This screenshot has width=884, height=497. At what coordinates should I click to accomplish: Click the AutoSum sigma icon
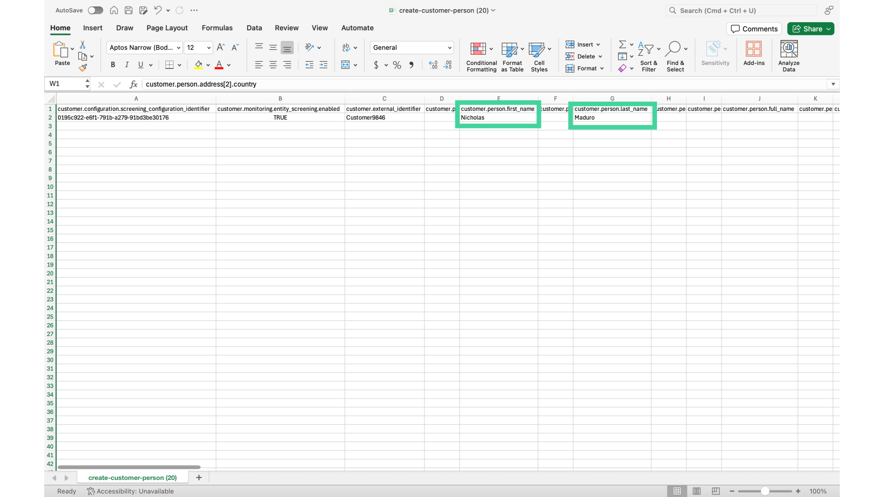pyautogui.click(x=622, y=44)
